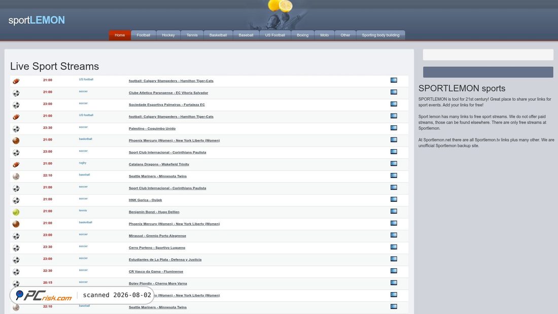Click the soccer ball icon for Mirassol - Gremio

16,236
